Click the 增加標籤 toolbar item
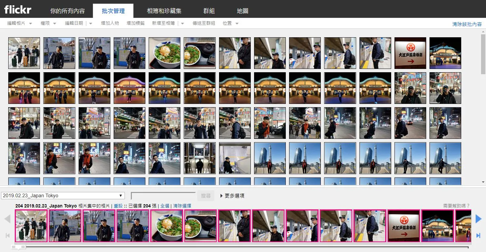 click(135, 23)
